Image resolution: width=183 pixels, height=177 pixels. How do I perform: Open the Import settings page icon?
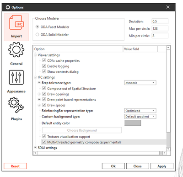click(x=16, y=22)
